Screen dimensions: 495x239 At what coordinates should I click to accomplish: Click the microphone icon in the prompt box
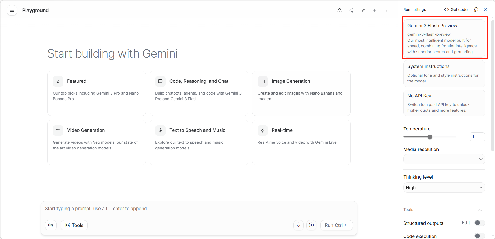[x=299, y=225]
